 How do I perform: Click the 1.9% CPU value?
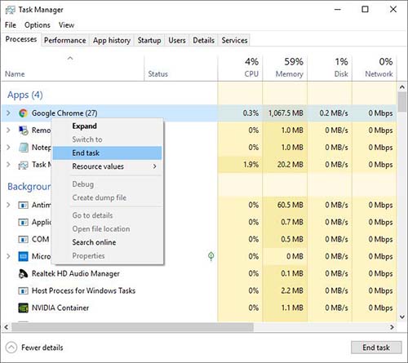click(x=251, y=165)
